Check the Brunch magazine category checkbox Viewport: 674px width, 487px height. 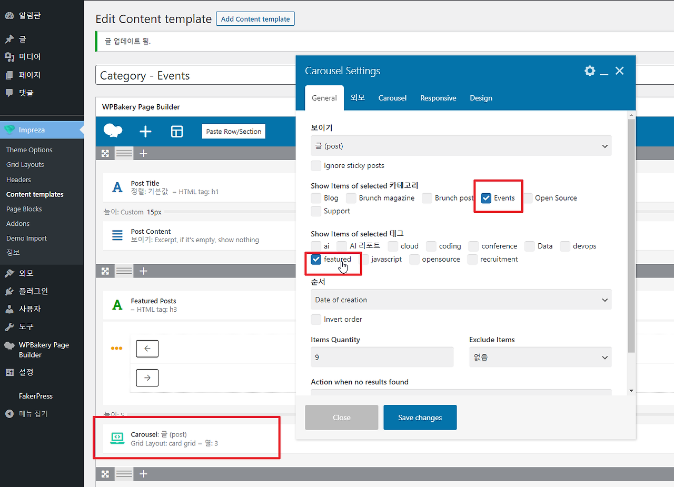(351, 198)
